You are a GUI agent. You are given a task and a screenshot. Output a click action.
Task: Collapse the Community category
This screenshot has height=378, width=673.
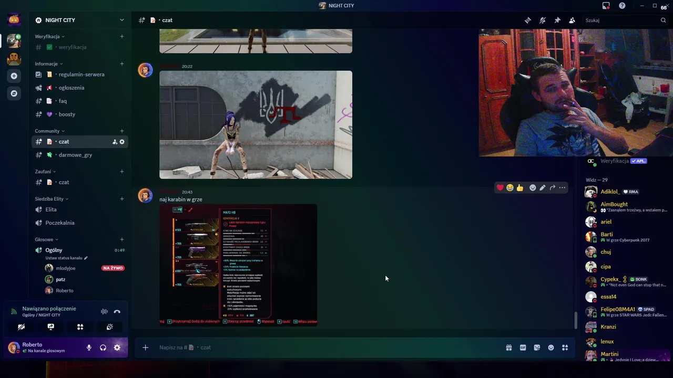point(49,131)
